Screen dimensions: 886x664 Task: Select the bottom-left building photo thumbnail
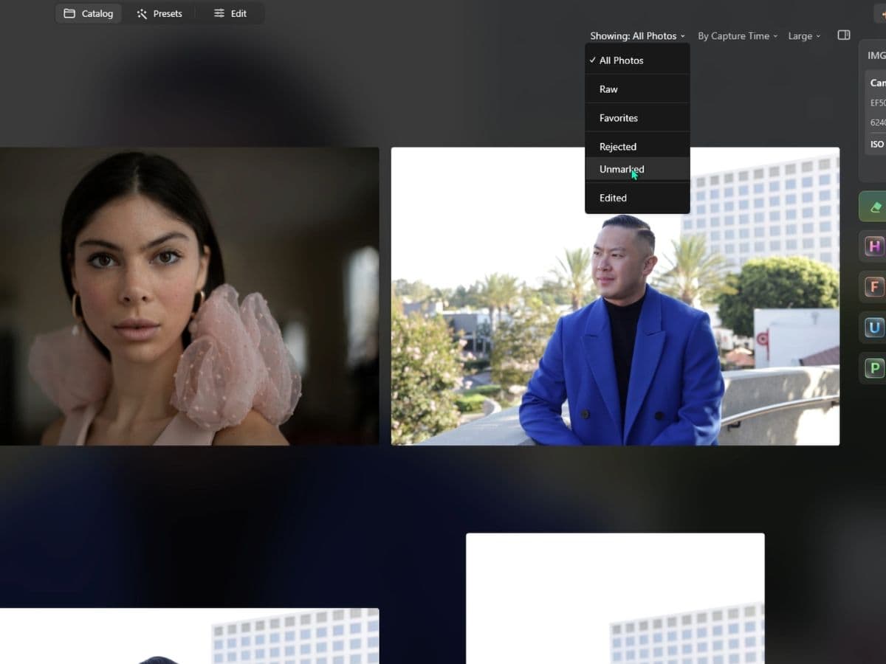click(189, 636)
